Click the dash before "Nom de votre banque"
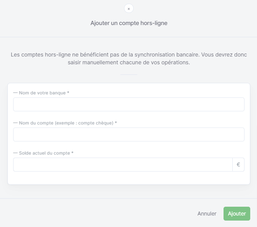The image size is (257, 227). pos(15,93)
